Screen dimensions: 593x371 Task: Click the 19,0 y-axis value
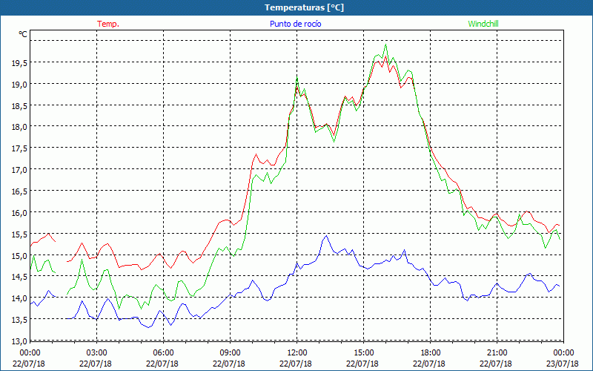click(19, 85)
